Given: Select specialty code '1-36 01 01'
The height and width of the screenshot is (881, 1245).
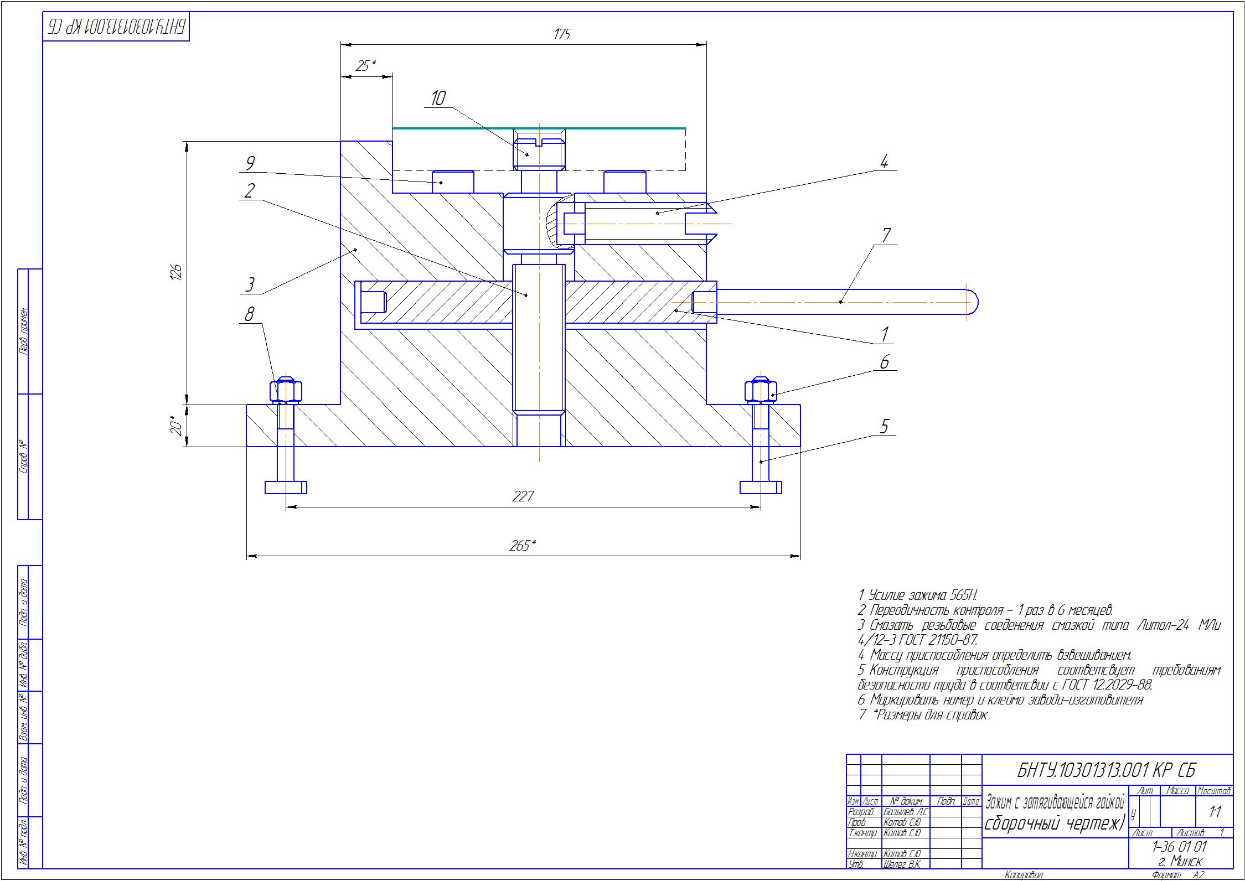Looking at the screenshot, I should [x=1179, y=847].
